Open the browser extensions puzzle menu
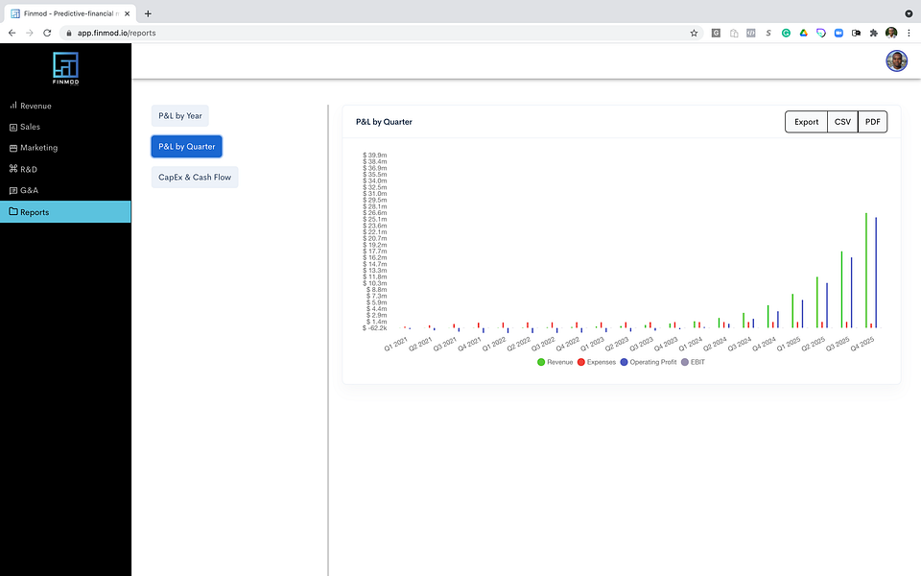 (x=873, y=33)
